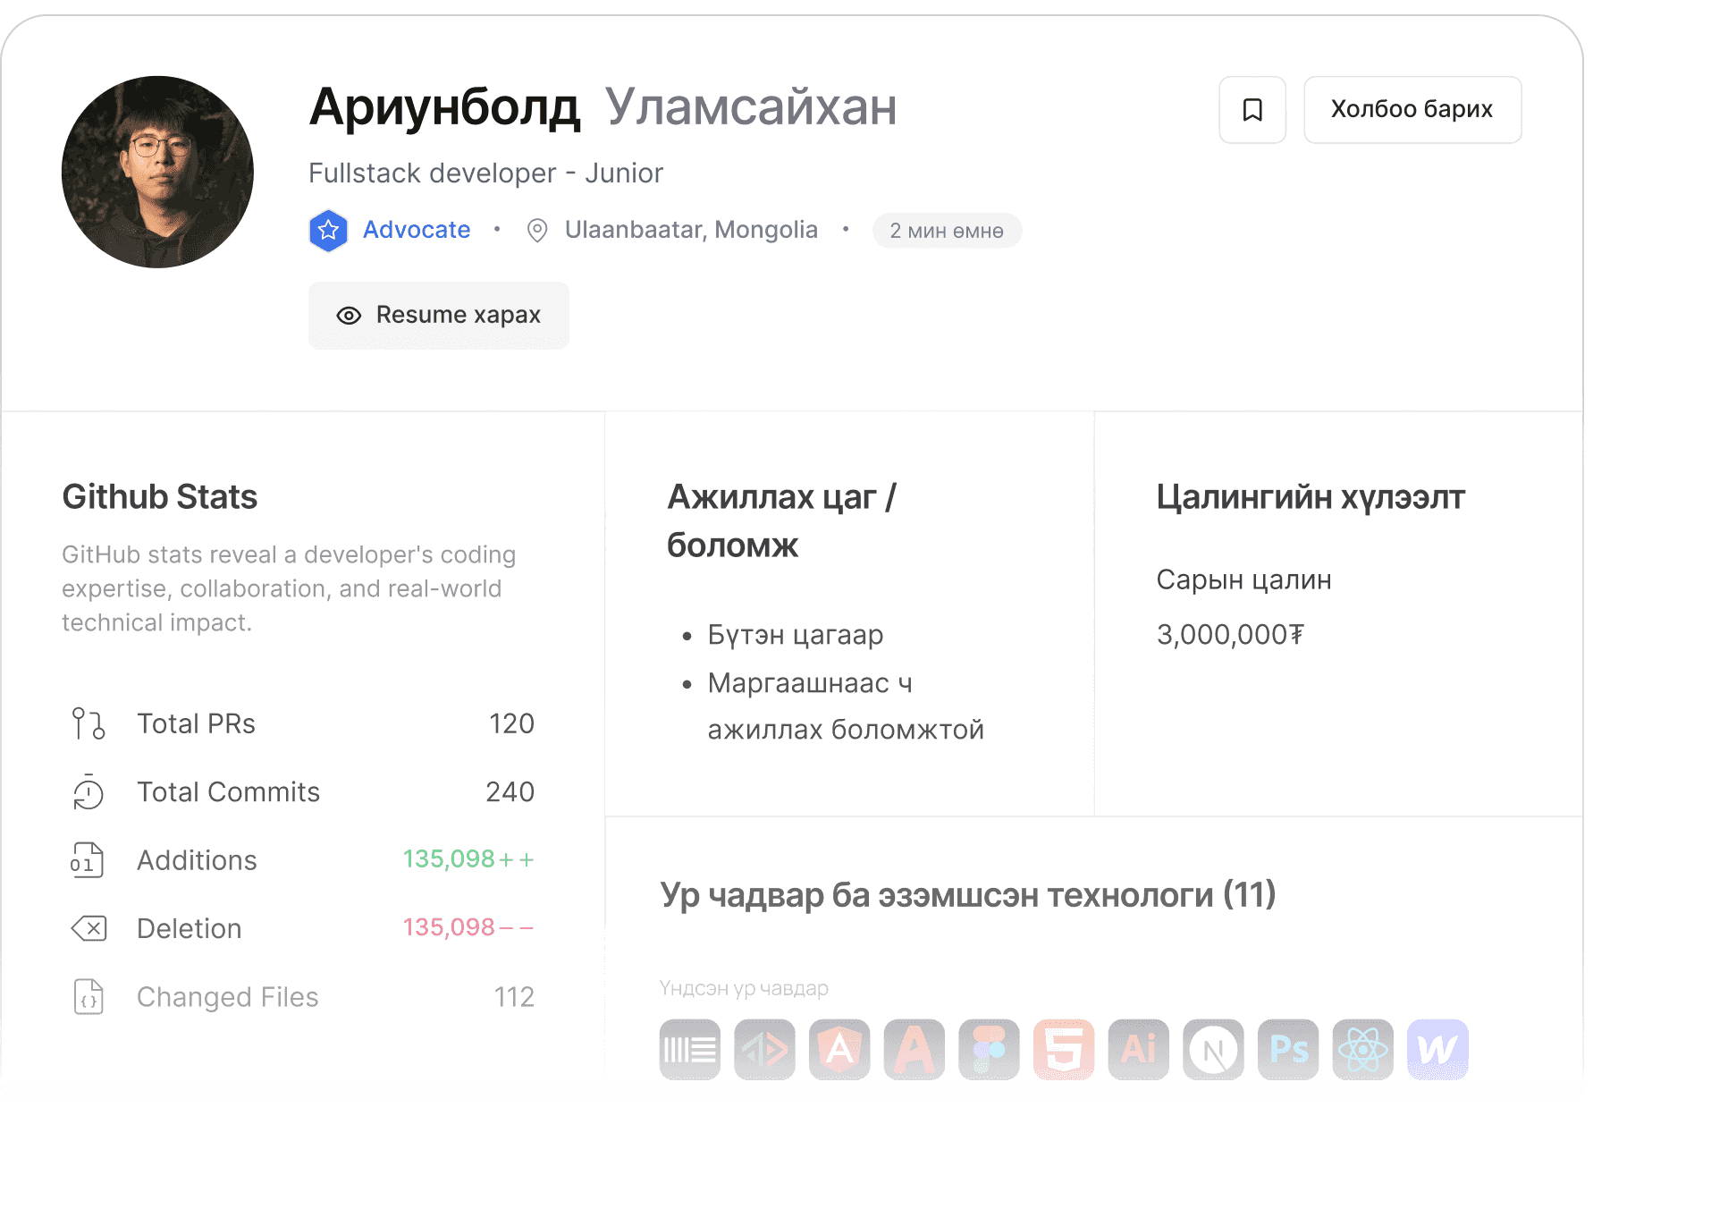This screenshot has width=1711, height=1209.
Task: Click the Total Commits history icon
Action: point(88,792)
